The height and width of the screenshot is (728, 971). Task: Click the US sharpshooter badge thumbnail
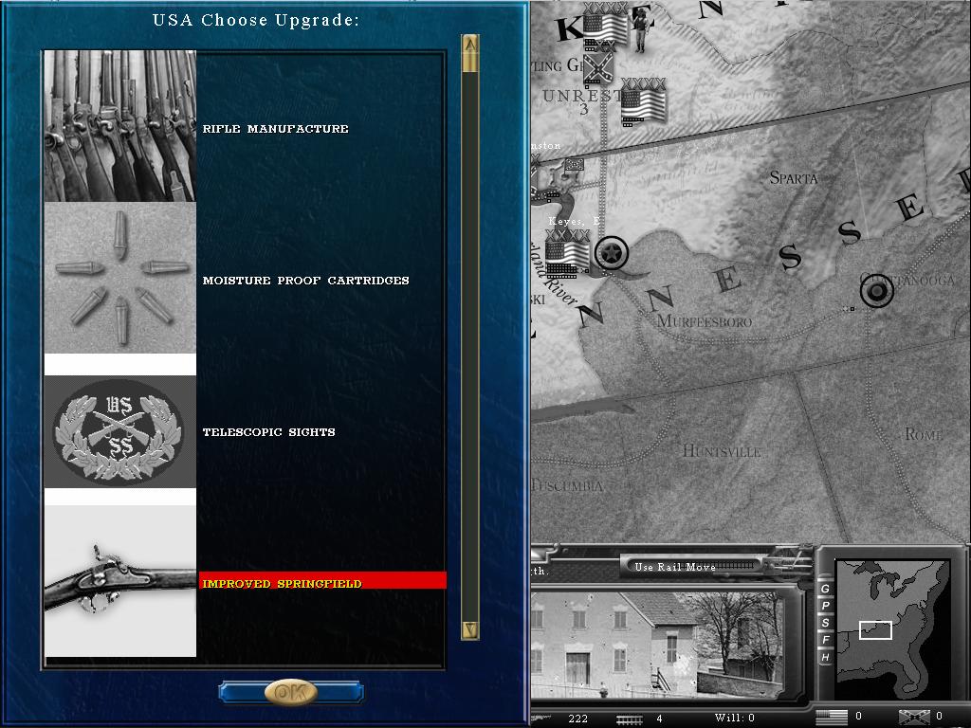point(120,431)
